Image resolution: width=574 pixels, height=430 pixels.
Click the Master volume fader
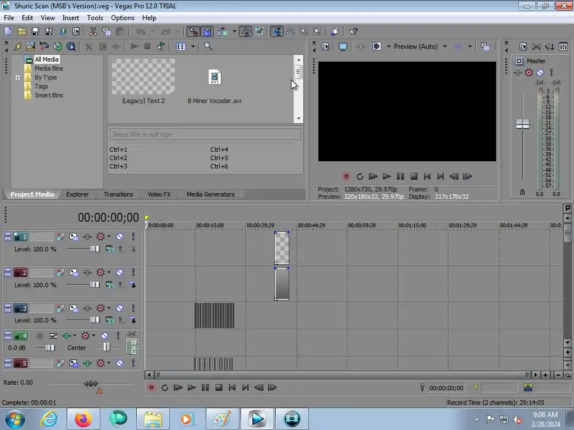(x=522, y=124)
